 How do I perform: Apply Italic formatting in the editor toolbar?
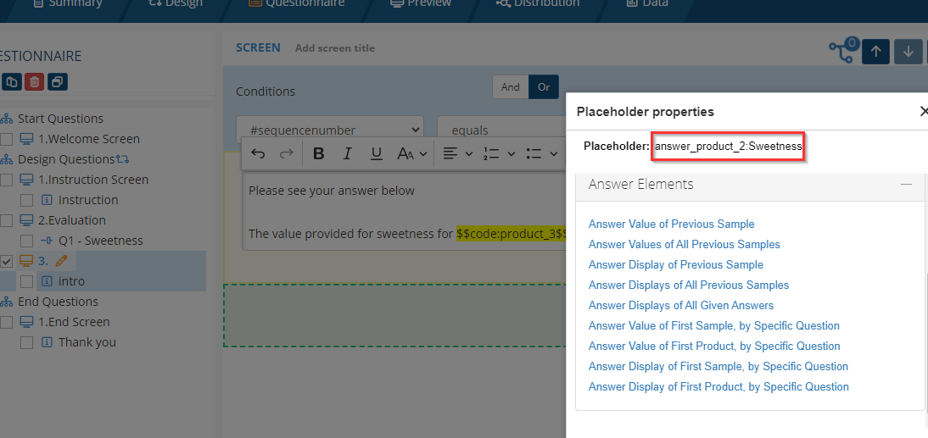click(347, 153)
